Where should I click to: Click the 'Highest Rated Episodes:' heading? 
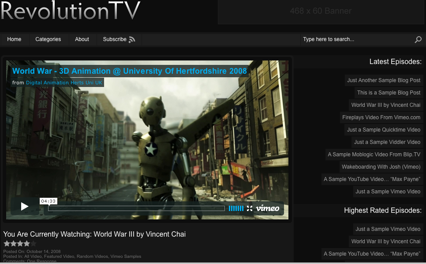[x=382, y=211]
